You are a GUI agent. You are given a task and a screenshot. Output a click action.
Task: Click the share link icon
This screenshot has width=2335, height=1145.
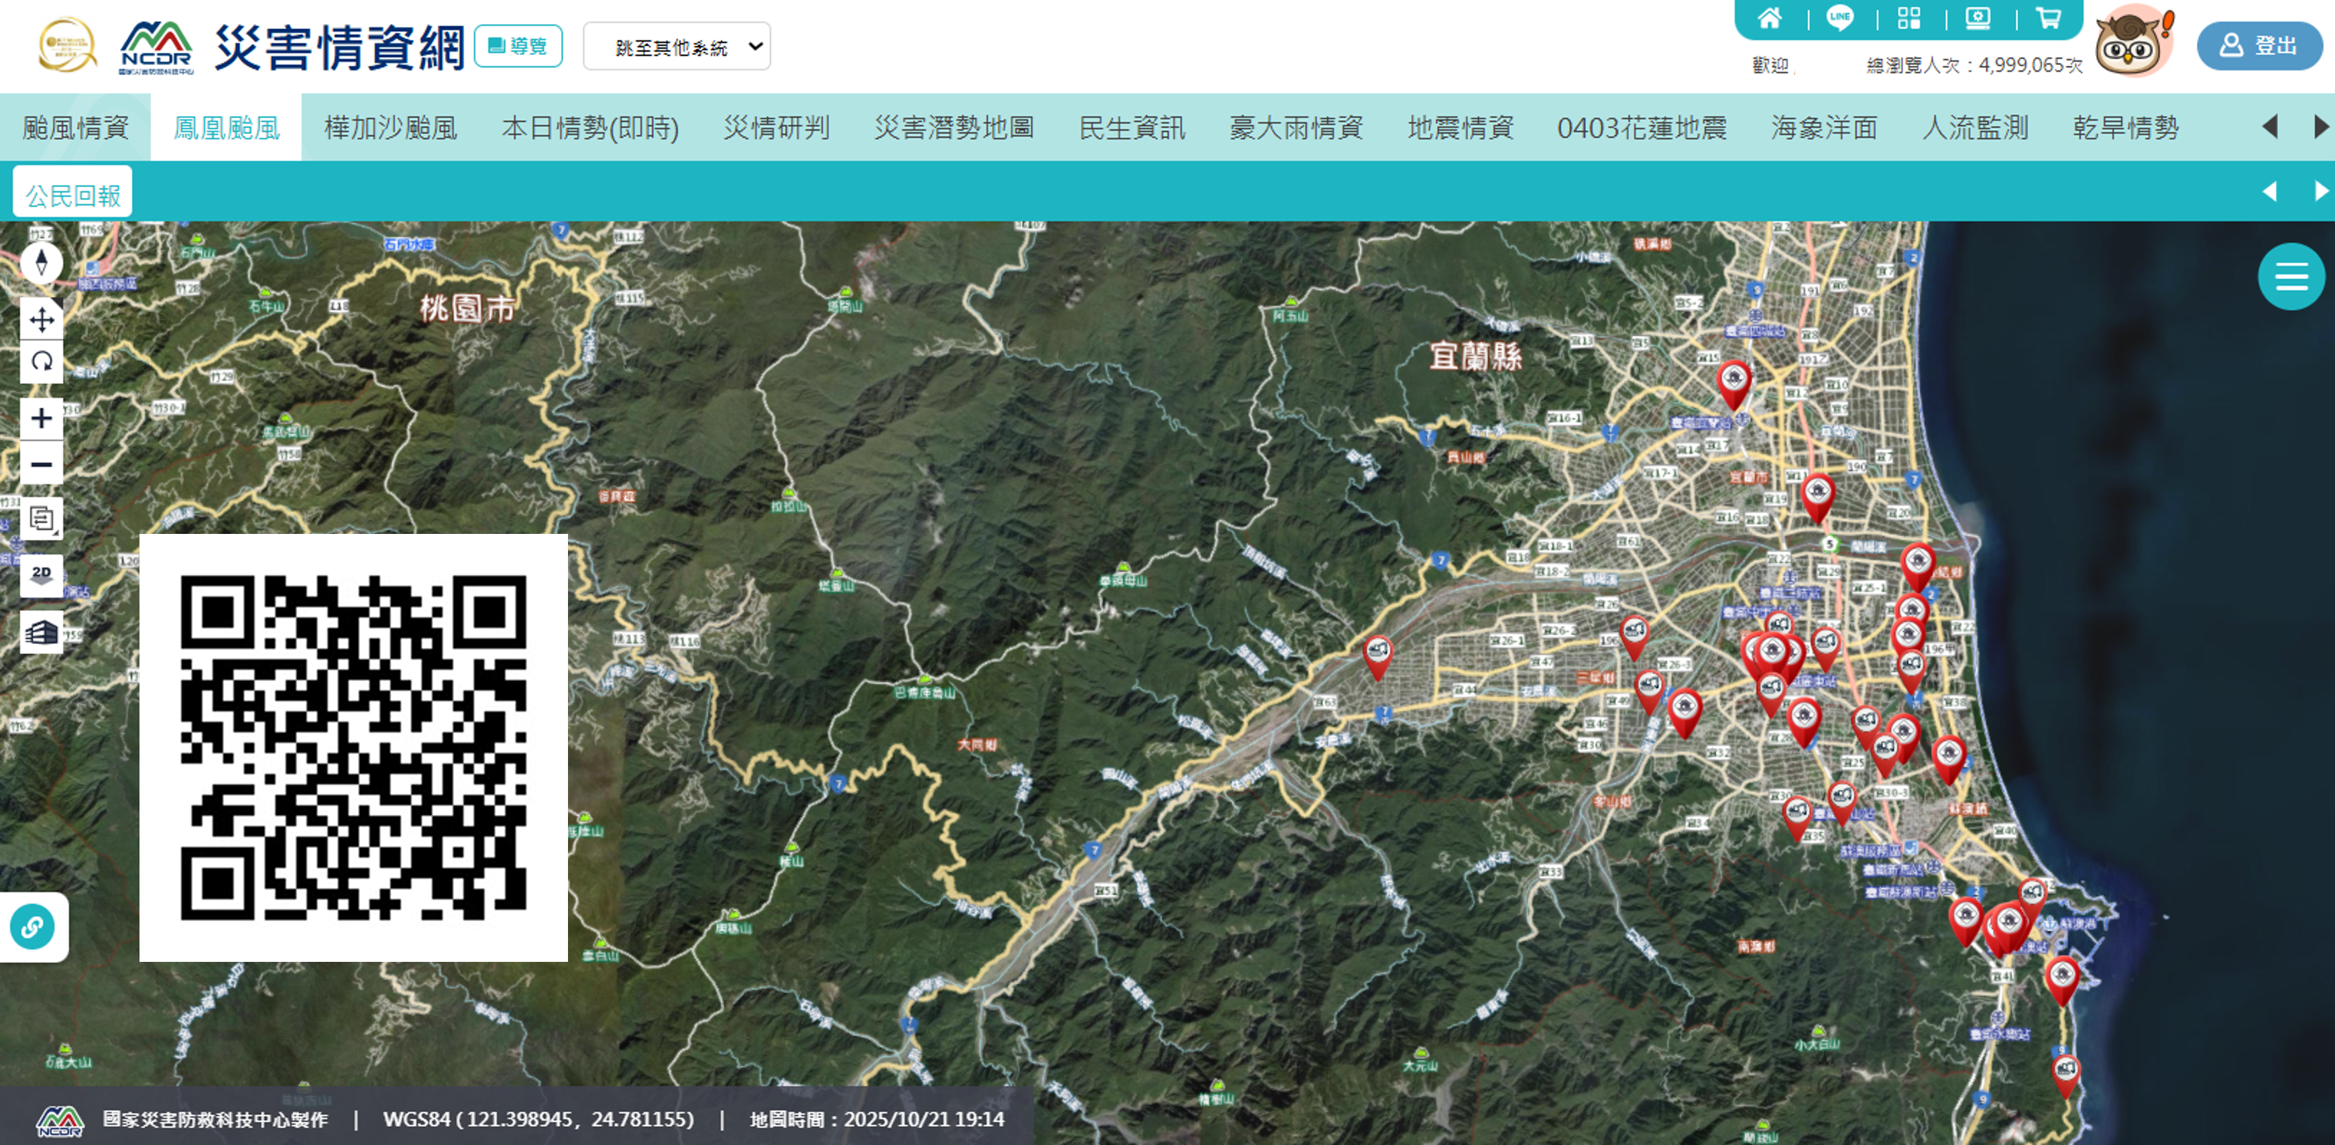(33, 926)
